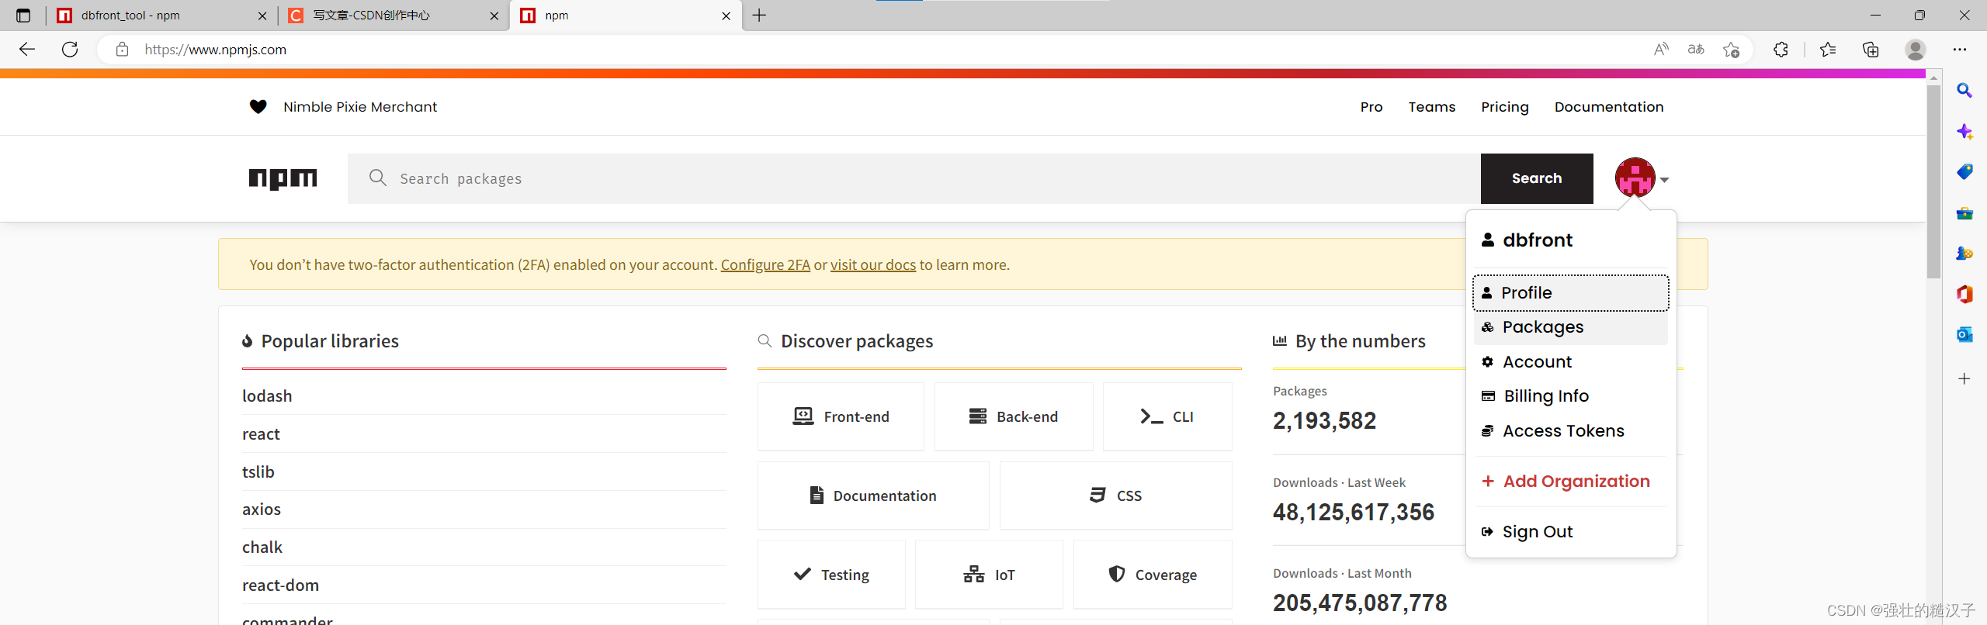Browse Documentation packages tile
The height and width of the screenshot is (625, 1987).
tap(873, 496)
